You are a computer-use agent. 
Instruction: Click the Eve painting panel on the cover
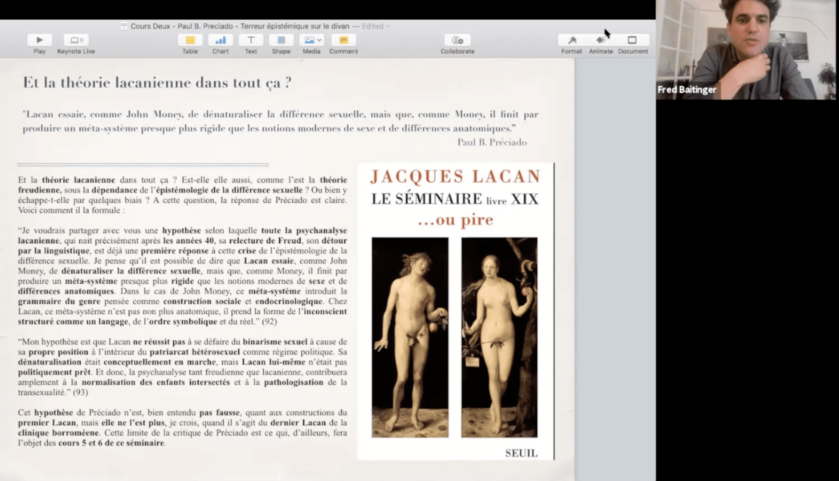coord(499,337)
